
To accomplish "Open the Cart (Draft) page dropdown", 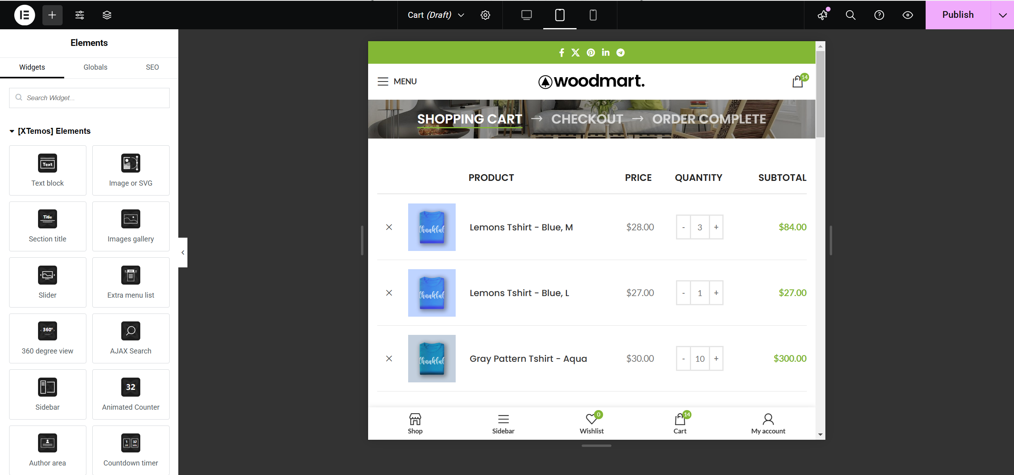I will 435,15.
